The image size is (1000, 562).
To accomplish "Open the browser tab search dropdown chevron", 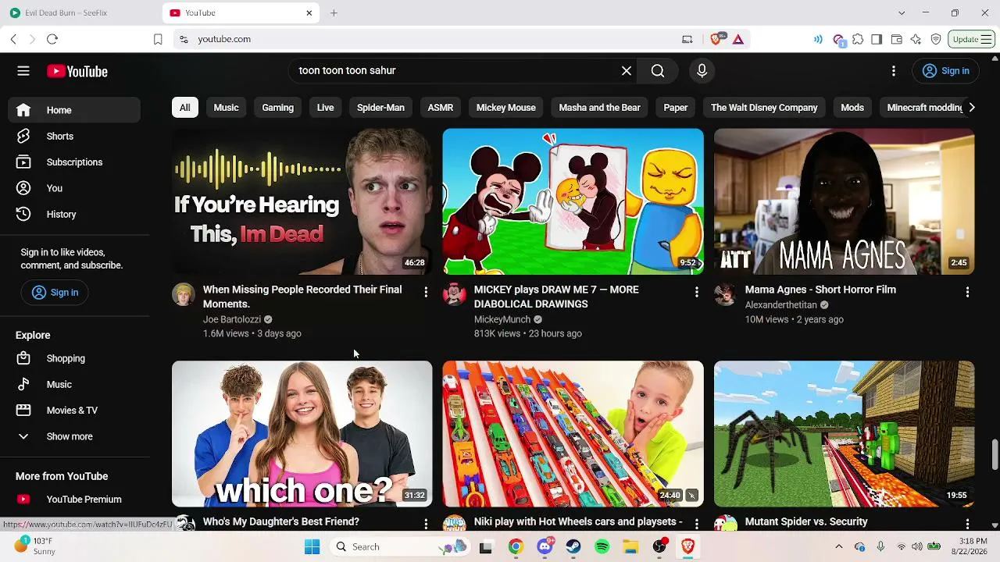I will pyautogui.click(x=902, y=13).
